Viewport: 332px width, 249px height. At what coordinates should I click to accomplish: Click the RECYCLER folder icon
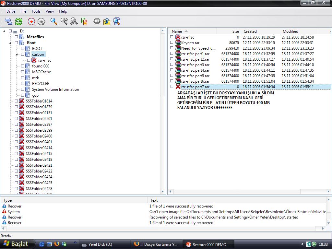[28, 83]
